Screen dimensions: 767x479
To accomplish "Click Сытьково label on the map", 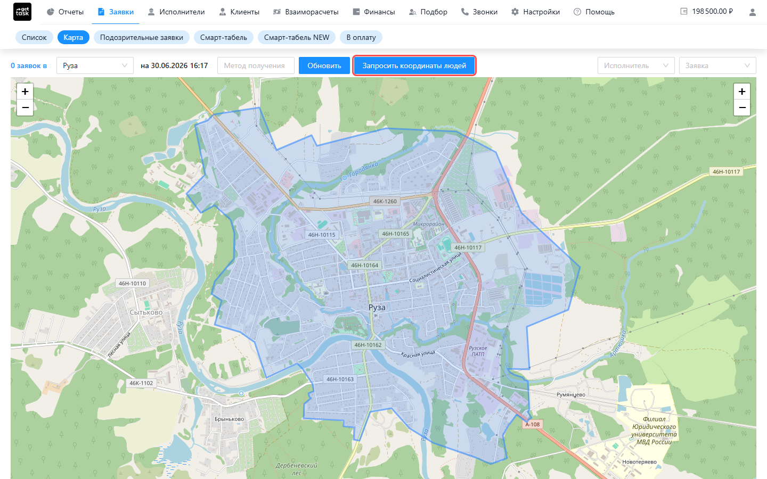I will [x=146, y=312].
